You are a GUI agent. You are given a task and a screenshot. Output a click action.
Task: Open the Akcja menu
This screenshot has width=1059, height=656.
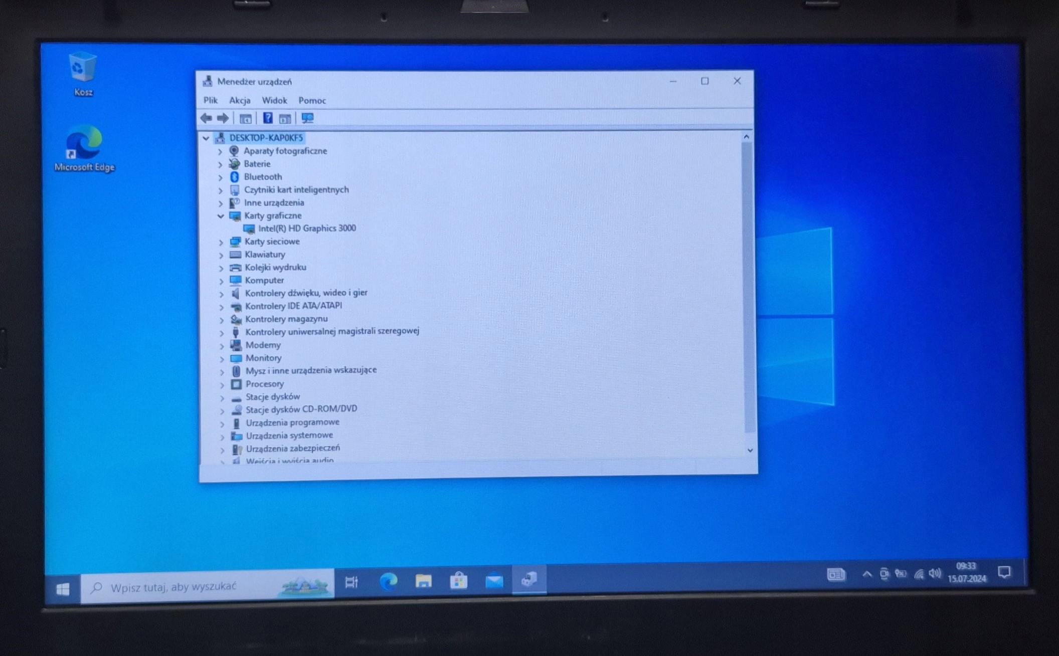(x=240, y=100)
